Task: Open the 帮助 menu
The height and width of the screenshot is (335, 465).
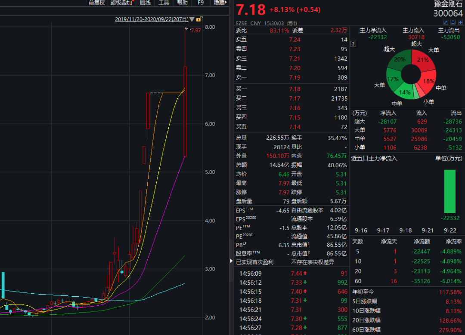Action: point(182,3)
